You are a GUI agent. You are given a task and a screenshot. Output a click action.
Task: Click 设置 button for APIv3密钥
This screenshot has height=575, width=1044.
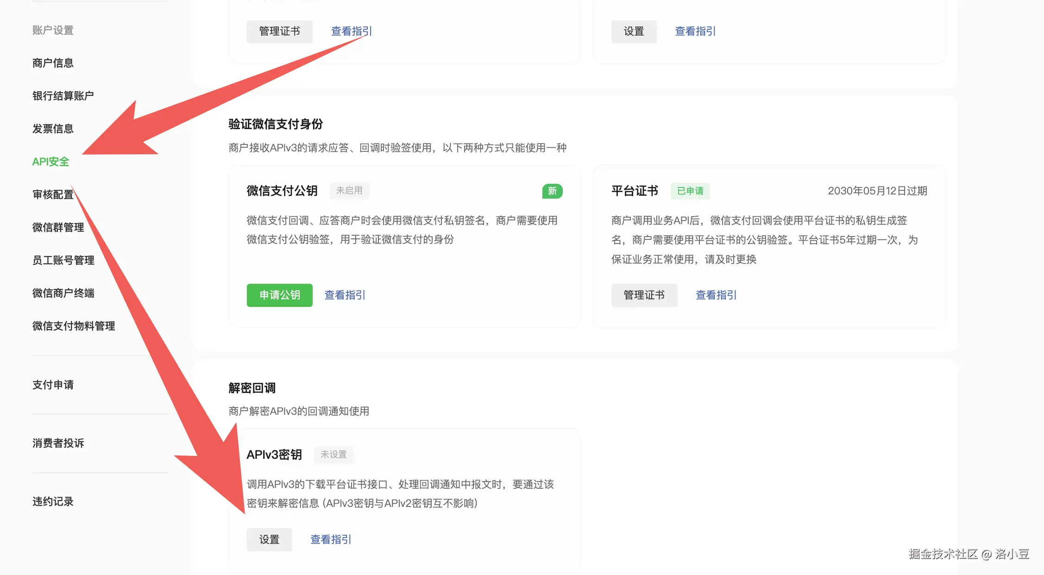pyautogui.click(x=269, y=539)
